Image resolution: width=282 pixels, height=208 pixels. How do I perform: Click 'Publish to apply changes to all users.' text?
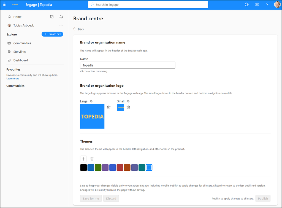pyautogui.click(x=233, y=198)
